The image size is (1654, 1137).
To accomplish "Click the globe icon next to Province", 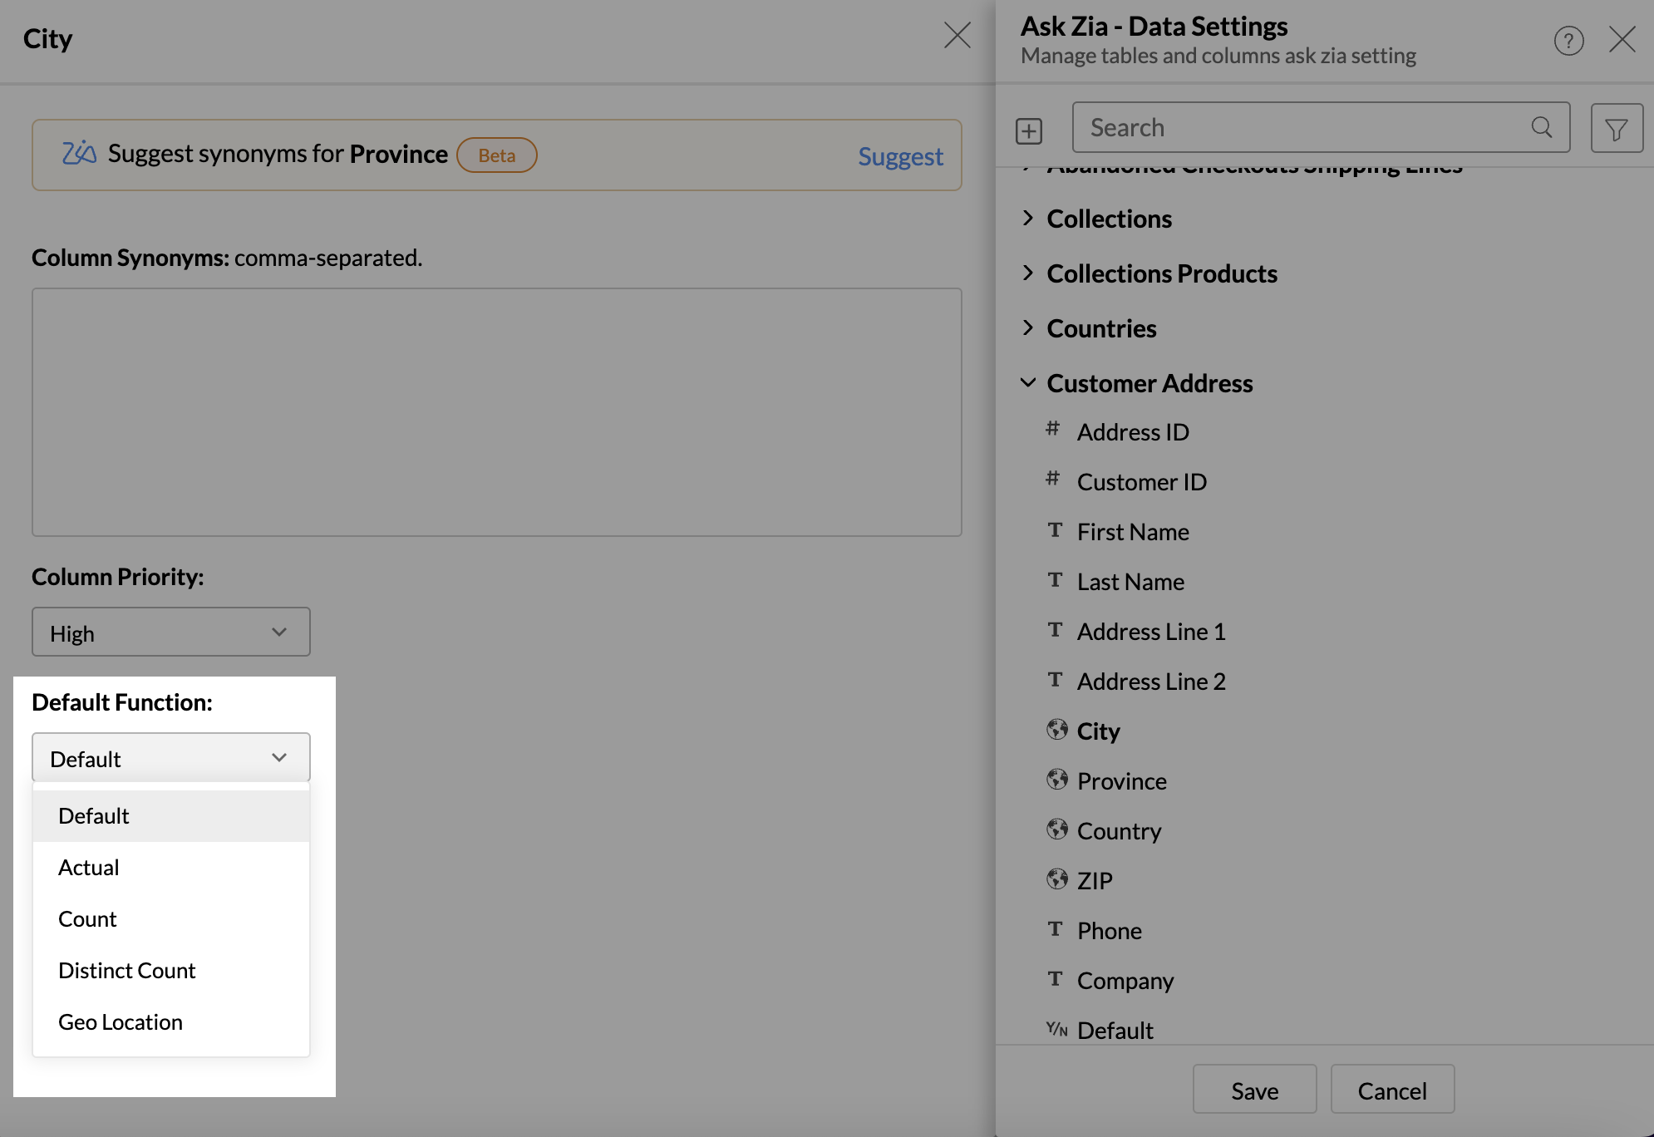I will coord(1056,780).
